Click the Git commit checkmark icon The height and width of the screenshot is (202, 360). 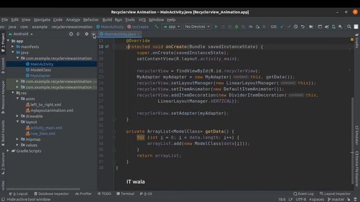(x=289, y=27)
